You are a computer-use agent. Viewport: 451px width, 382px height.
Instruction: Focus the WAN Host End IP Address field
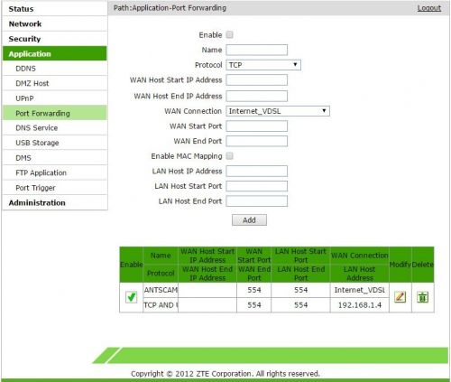[257, 96]
